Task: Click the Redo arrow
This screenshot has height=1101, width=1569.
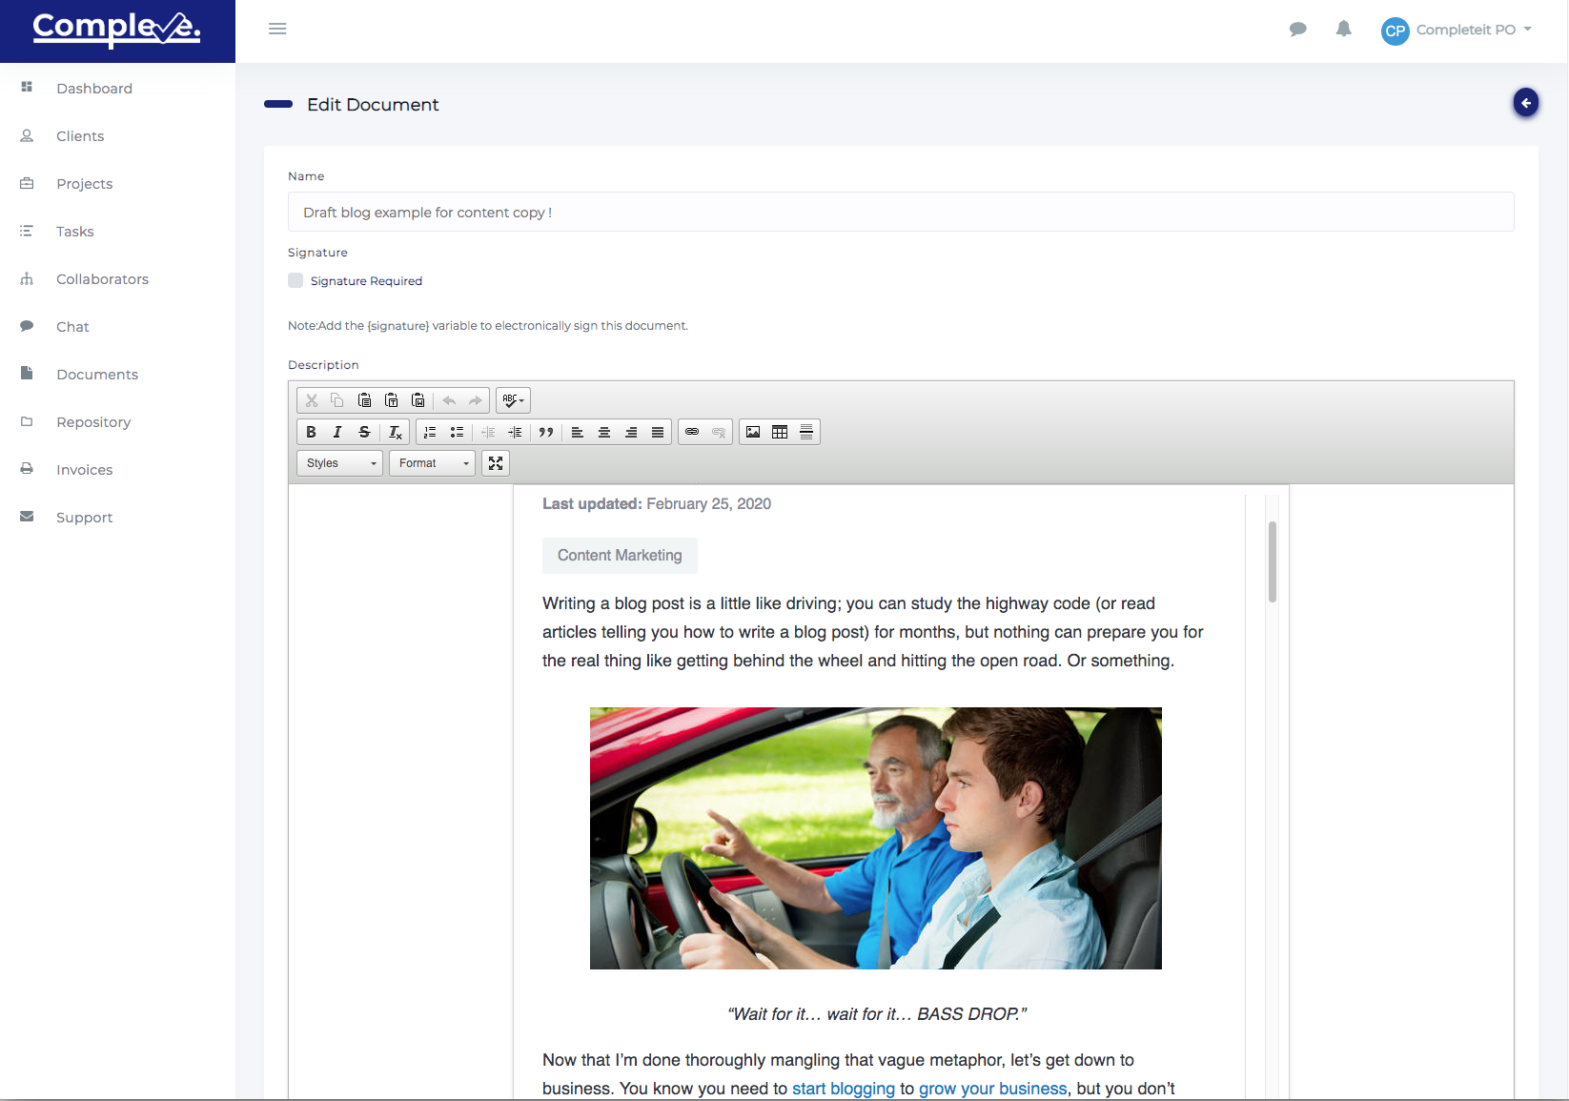Action: pos(476,400)
